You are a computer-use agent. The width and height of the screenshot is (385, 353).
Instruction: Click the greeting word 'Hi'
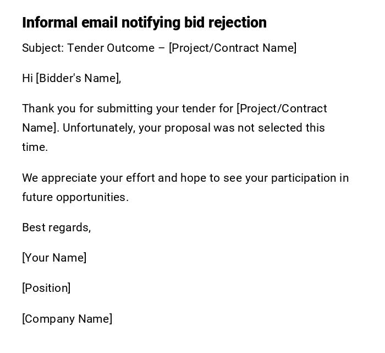pos(28,78)
